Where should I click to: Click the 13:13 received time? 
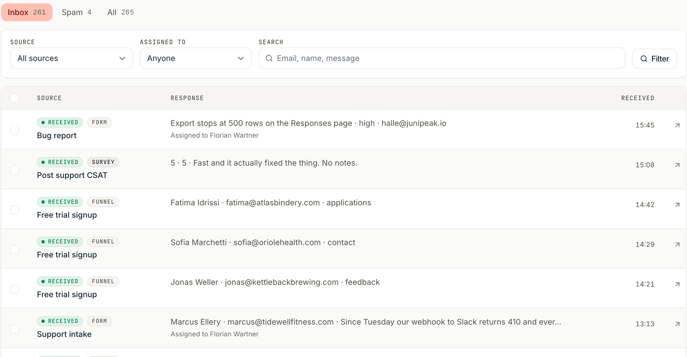click(x=645, y=324)
